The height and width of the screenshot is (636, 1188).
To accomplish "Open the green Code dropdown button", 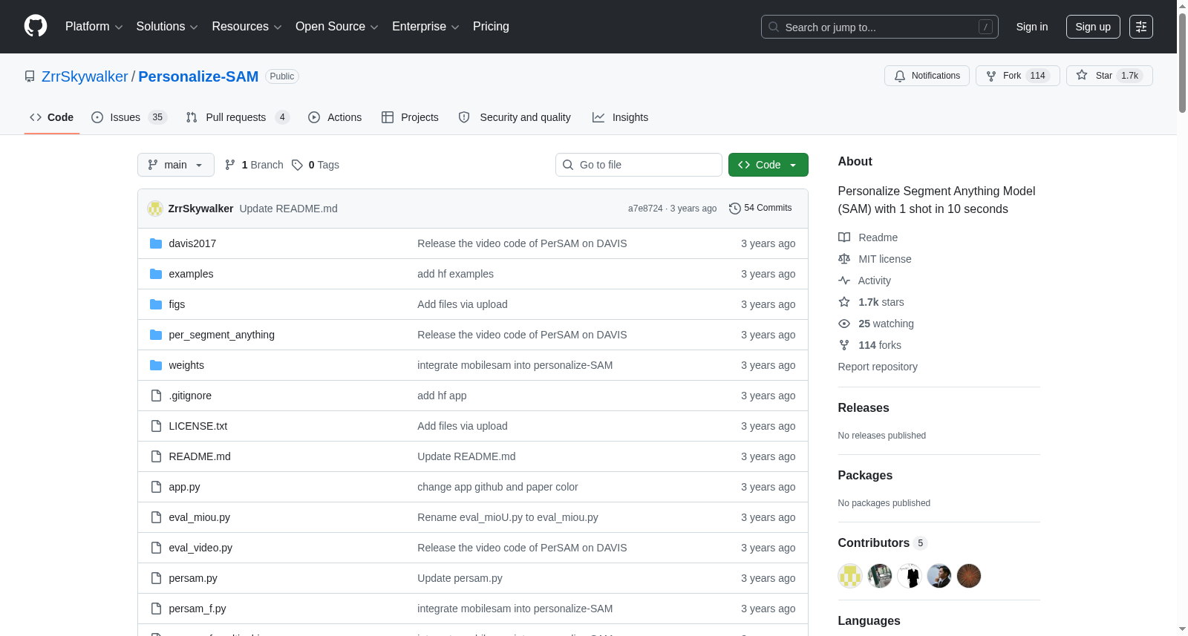I will [x=768, y=165].
